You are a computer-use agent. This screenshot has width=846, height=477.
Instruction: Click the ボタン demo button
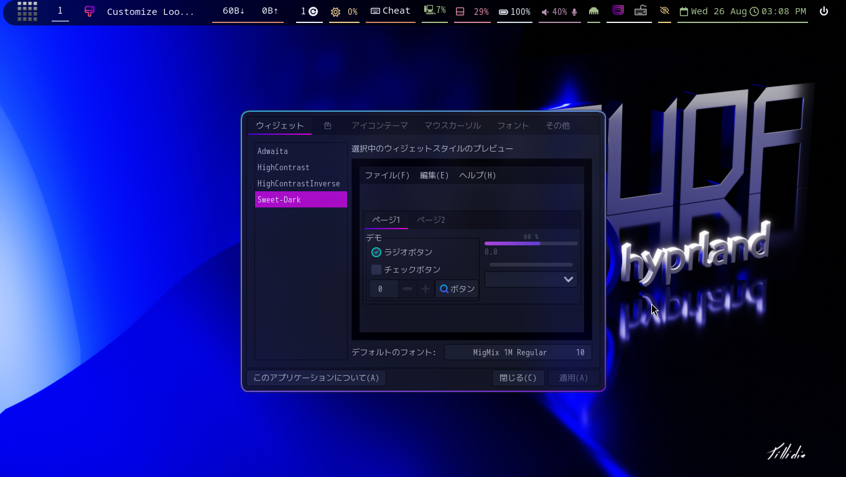coord(457,289)
